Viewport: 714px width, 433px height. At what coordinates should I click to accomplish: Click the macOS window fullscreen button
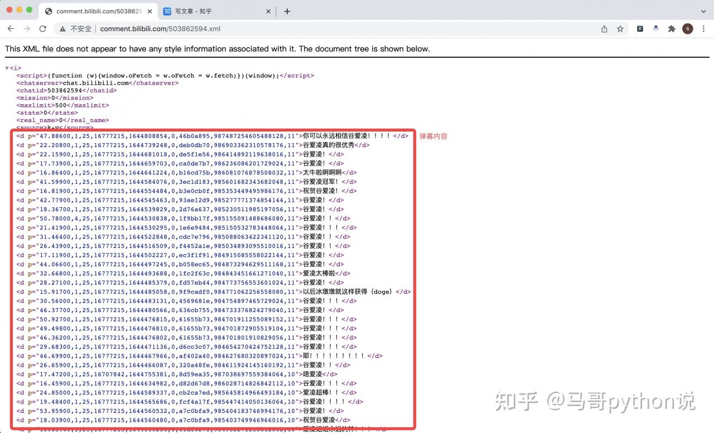(x=29, y=10)
